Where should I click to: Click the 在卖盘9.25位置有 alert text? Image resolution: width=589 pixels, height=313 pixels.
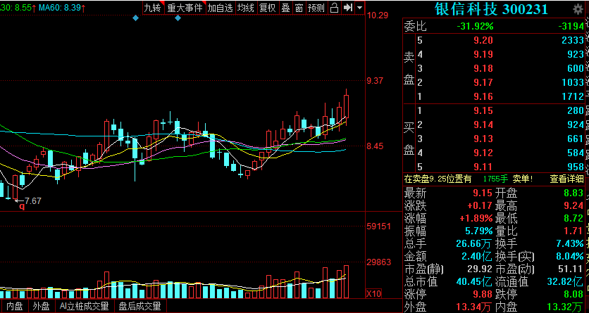438,179
